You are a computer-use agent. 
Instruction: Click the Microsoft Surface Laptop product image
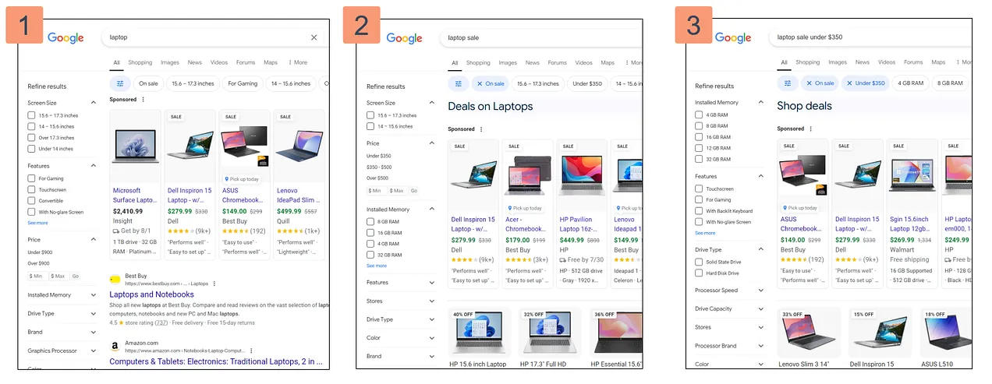[135, 146]
